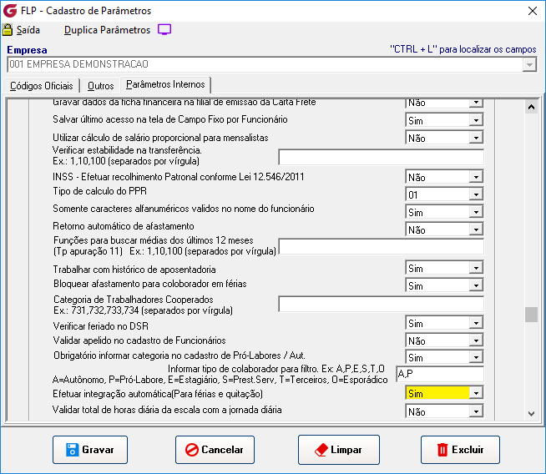Screen dimensions: 546x474
Task: Click scrollbar up arrow in parameters list
Action: click(531, 107)
